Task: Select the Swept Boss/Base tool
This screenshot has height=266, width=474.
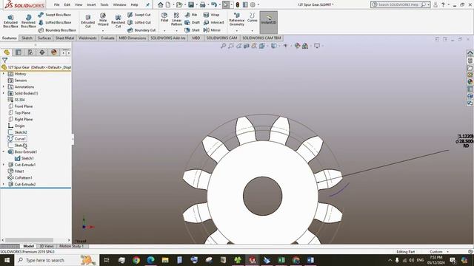Action: coord(54,15)
